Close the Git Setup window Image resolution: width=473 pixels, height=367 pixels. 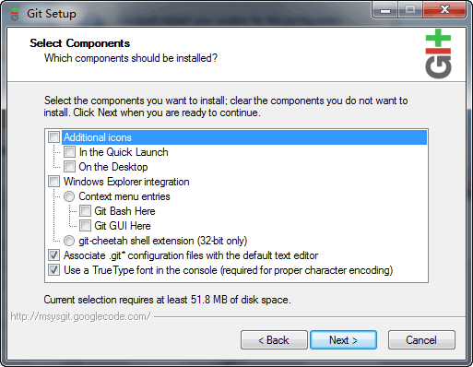(x=444, y=10)
